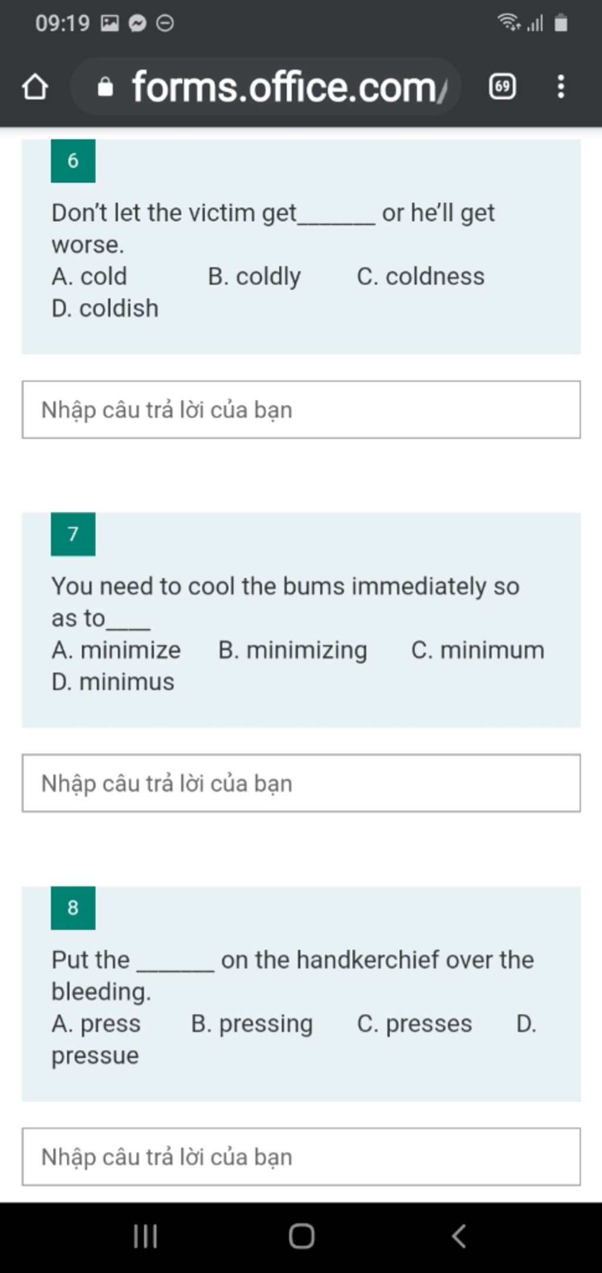Viewport: 602px width, 1273px height.
Task: Tap the Android back arrow button
Action: 459,1236
